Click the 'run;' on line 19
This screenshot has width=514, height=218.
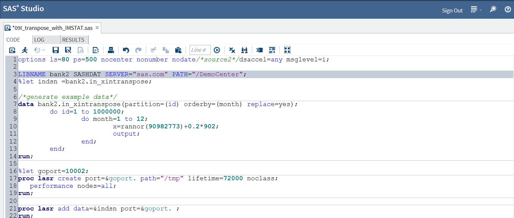[26, 193]
